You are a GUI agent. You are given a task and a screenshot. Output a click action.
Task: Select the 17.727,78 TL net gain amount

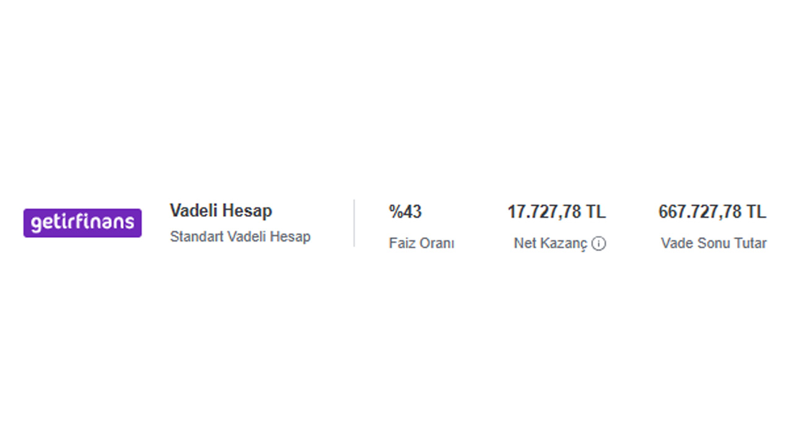(x=557, y=212)
